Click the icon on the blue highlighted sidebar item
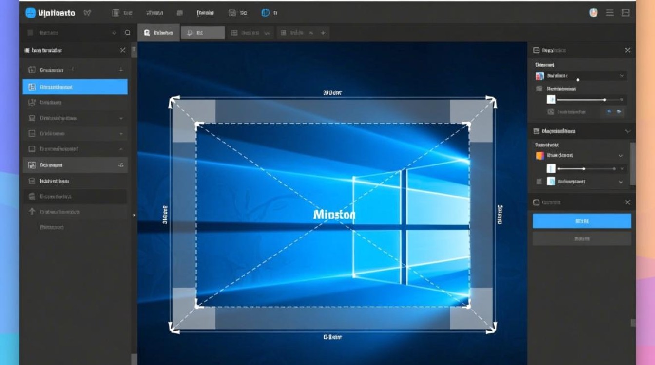This screenshot has height=365, width=655. (32, 87)
